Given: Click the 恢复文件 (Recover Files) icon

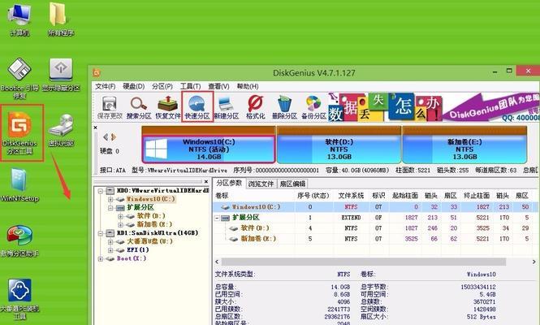Looking at the screenshot, I should click(x=167, y=106).
